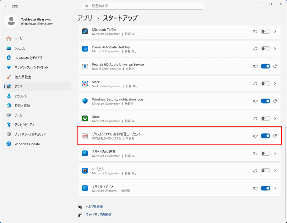Expand the Slack row chevron
The height and width of the screenshot is (223, 287).
pyautogui.click(x=275, y=84)
